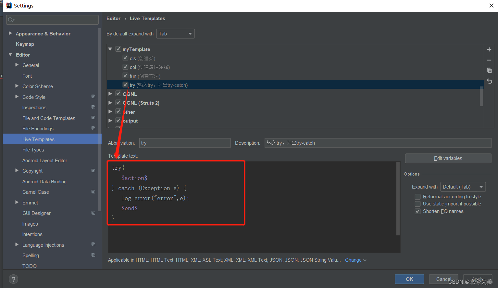Screen dimensions: 498x288
Task: Click the $action$ line in template text
Action: (x=134, y=178)
